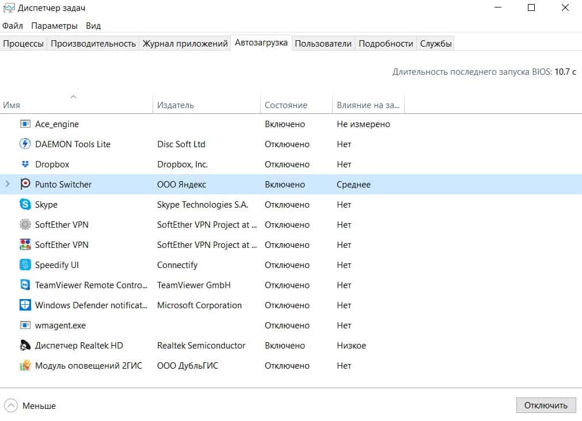
Task: Click the Меньше label
Action: pos(39,406)
